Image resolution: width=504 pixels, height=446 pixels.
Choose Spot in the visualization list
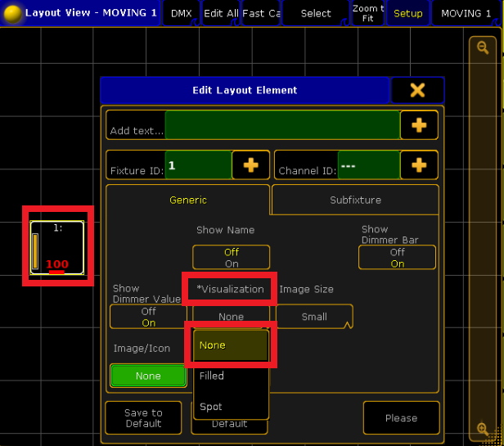tap(231, 407)
